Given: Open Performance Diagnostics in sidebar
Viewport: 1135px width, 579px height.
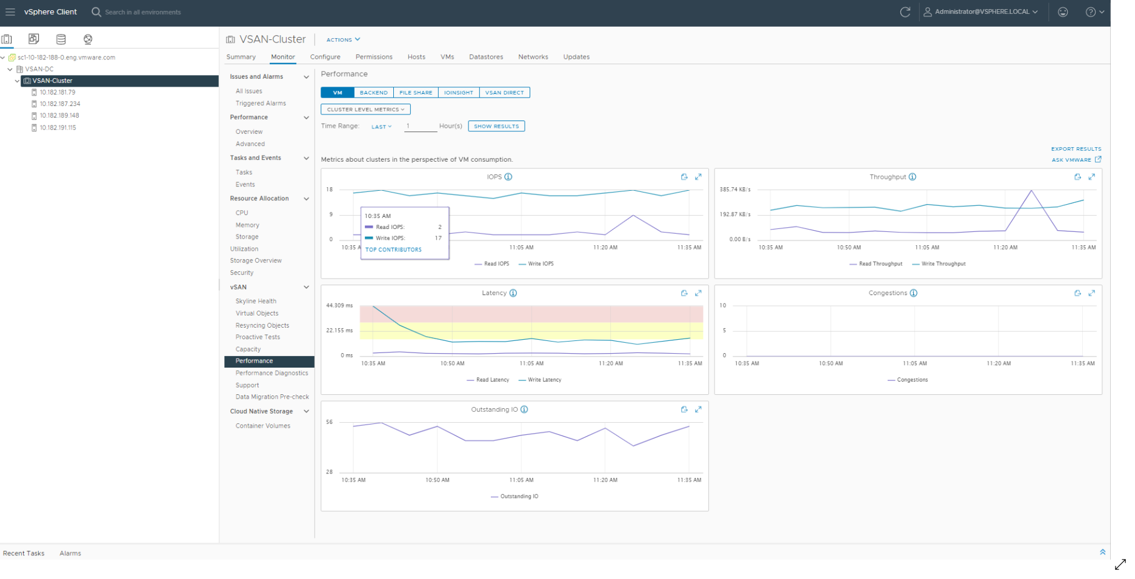Looking at the screenshot, I should pos(271,373).
